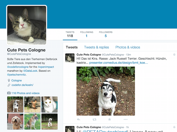Open @petschemnitz profile link
177x132 pixels.
(16, 75)
